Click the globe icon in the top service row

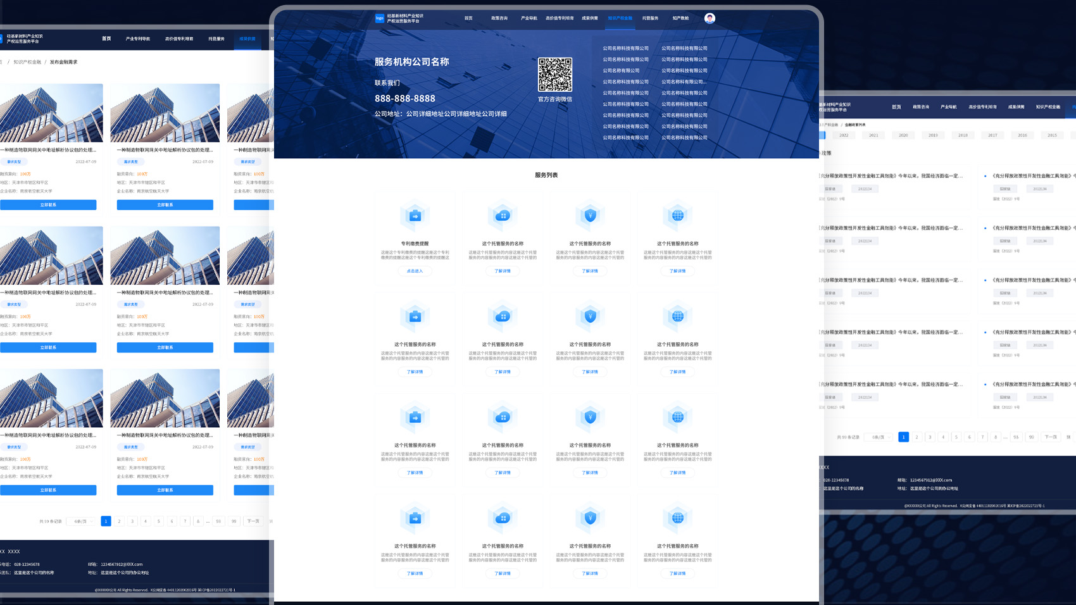[x=678, y=216]
